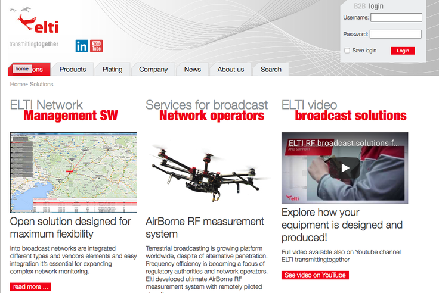Play the ELTI RF broadcast video
The image size is (439, 293).
(345, 168)
